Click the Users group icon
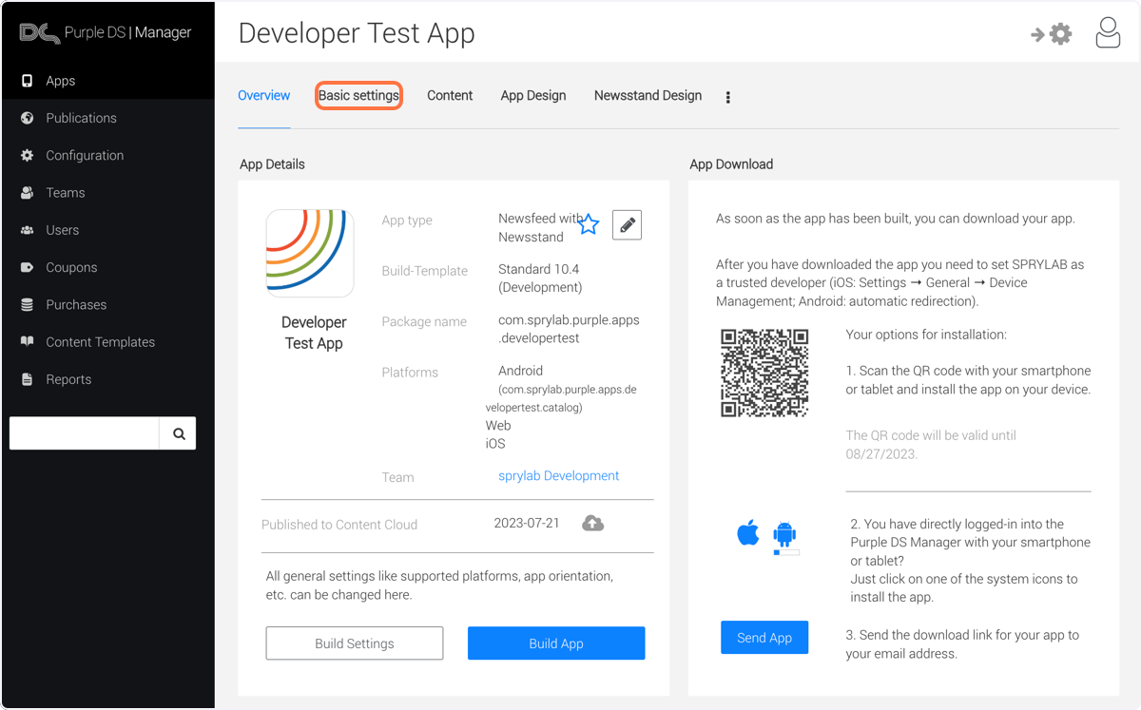This screenshot has height=710, width=1141. click(28, 230)
